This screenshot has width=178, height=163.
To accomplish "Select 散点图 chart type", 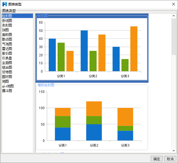I will tap(17, 39).
